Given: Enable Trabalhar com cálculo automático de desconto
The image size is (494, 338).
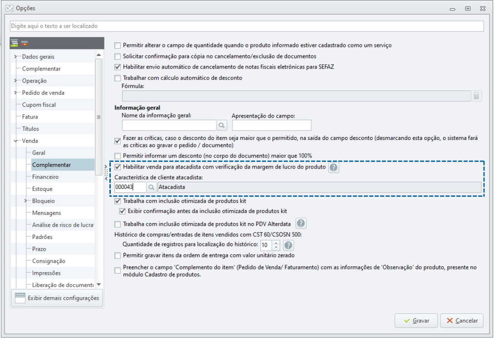Looking at the screenshot, I should point(118,78).
